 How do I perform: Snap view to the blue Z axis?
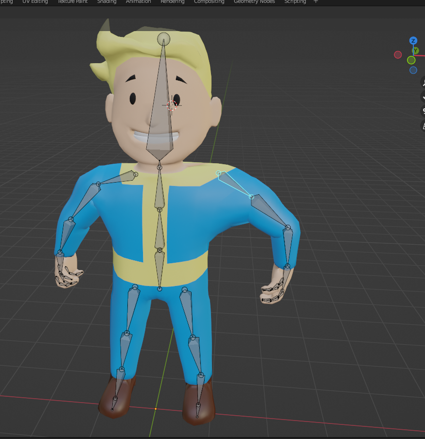click(413, 41)
